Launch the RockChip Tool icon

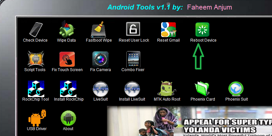tap(36, 89)
